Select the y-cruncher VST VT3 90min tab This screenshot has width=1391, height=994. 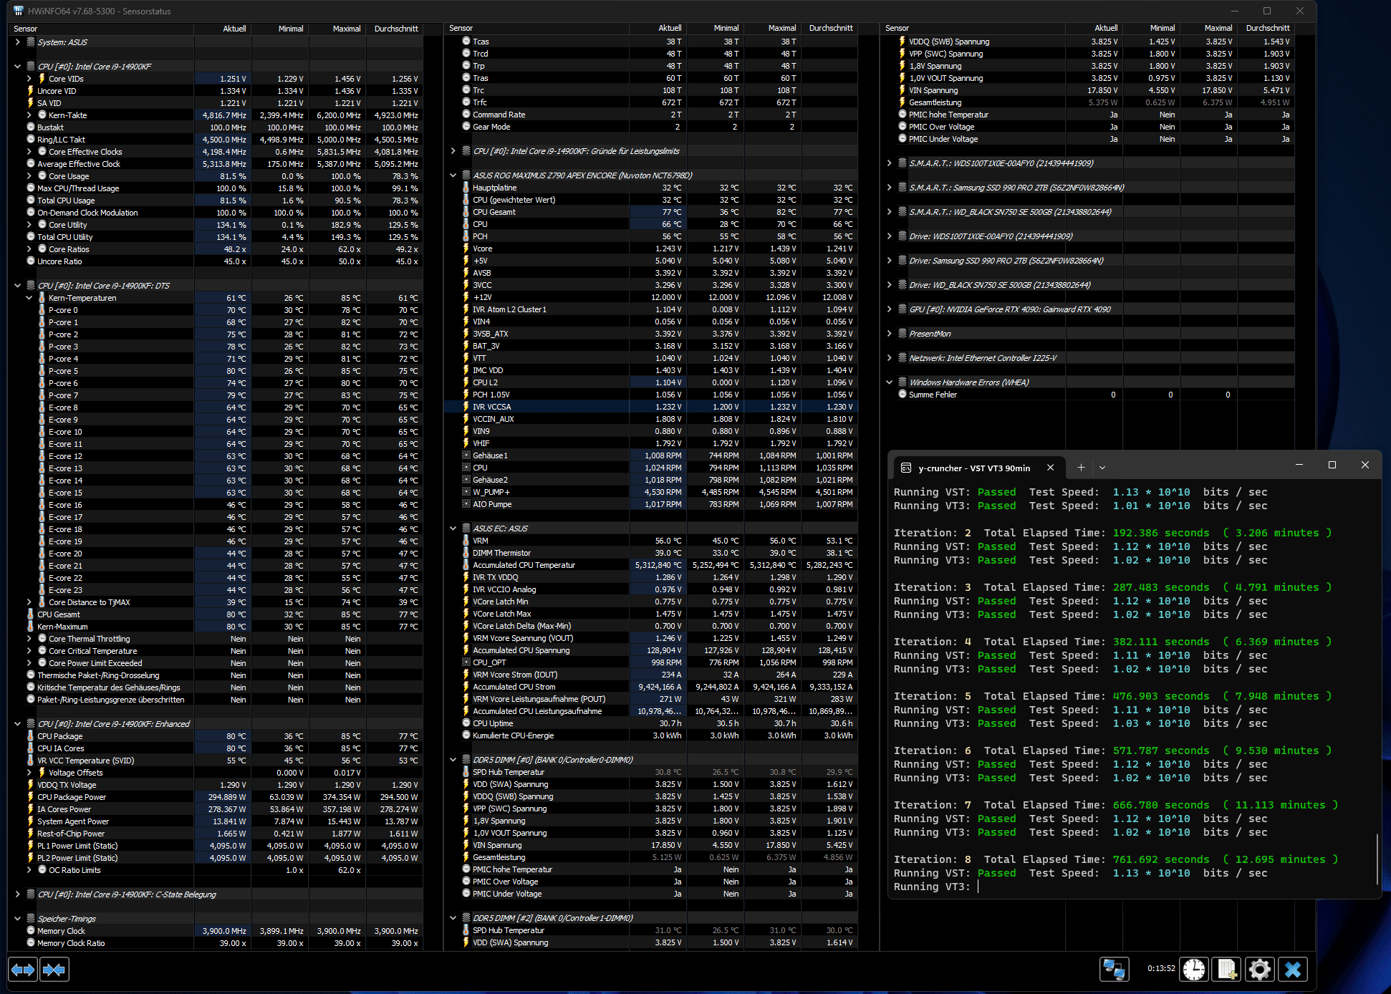(973, 468)
